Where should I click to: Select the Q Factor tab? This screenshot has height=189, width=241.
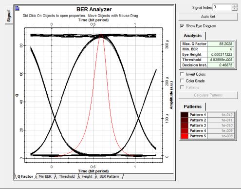point(25,176)
